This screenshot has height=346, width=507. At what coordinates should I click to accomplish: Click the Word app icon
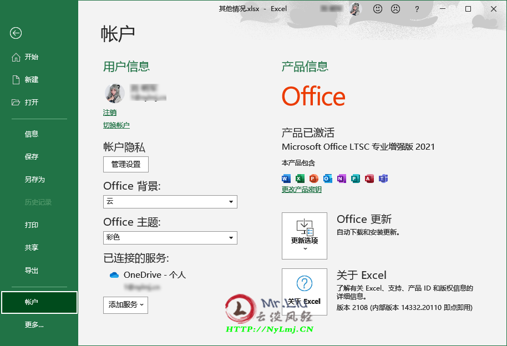click(286, 179)
